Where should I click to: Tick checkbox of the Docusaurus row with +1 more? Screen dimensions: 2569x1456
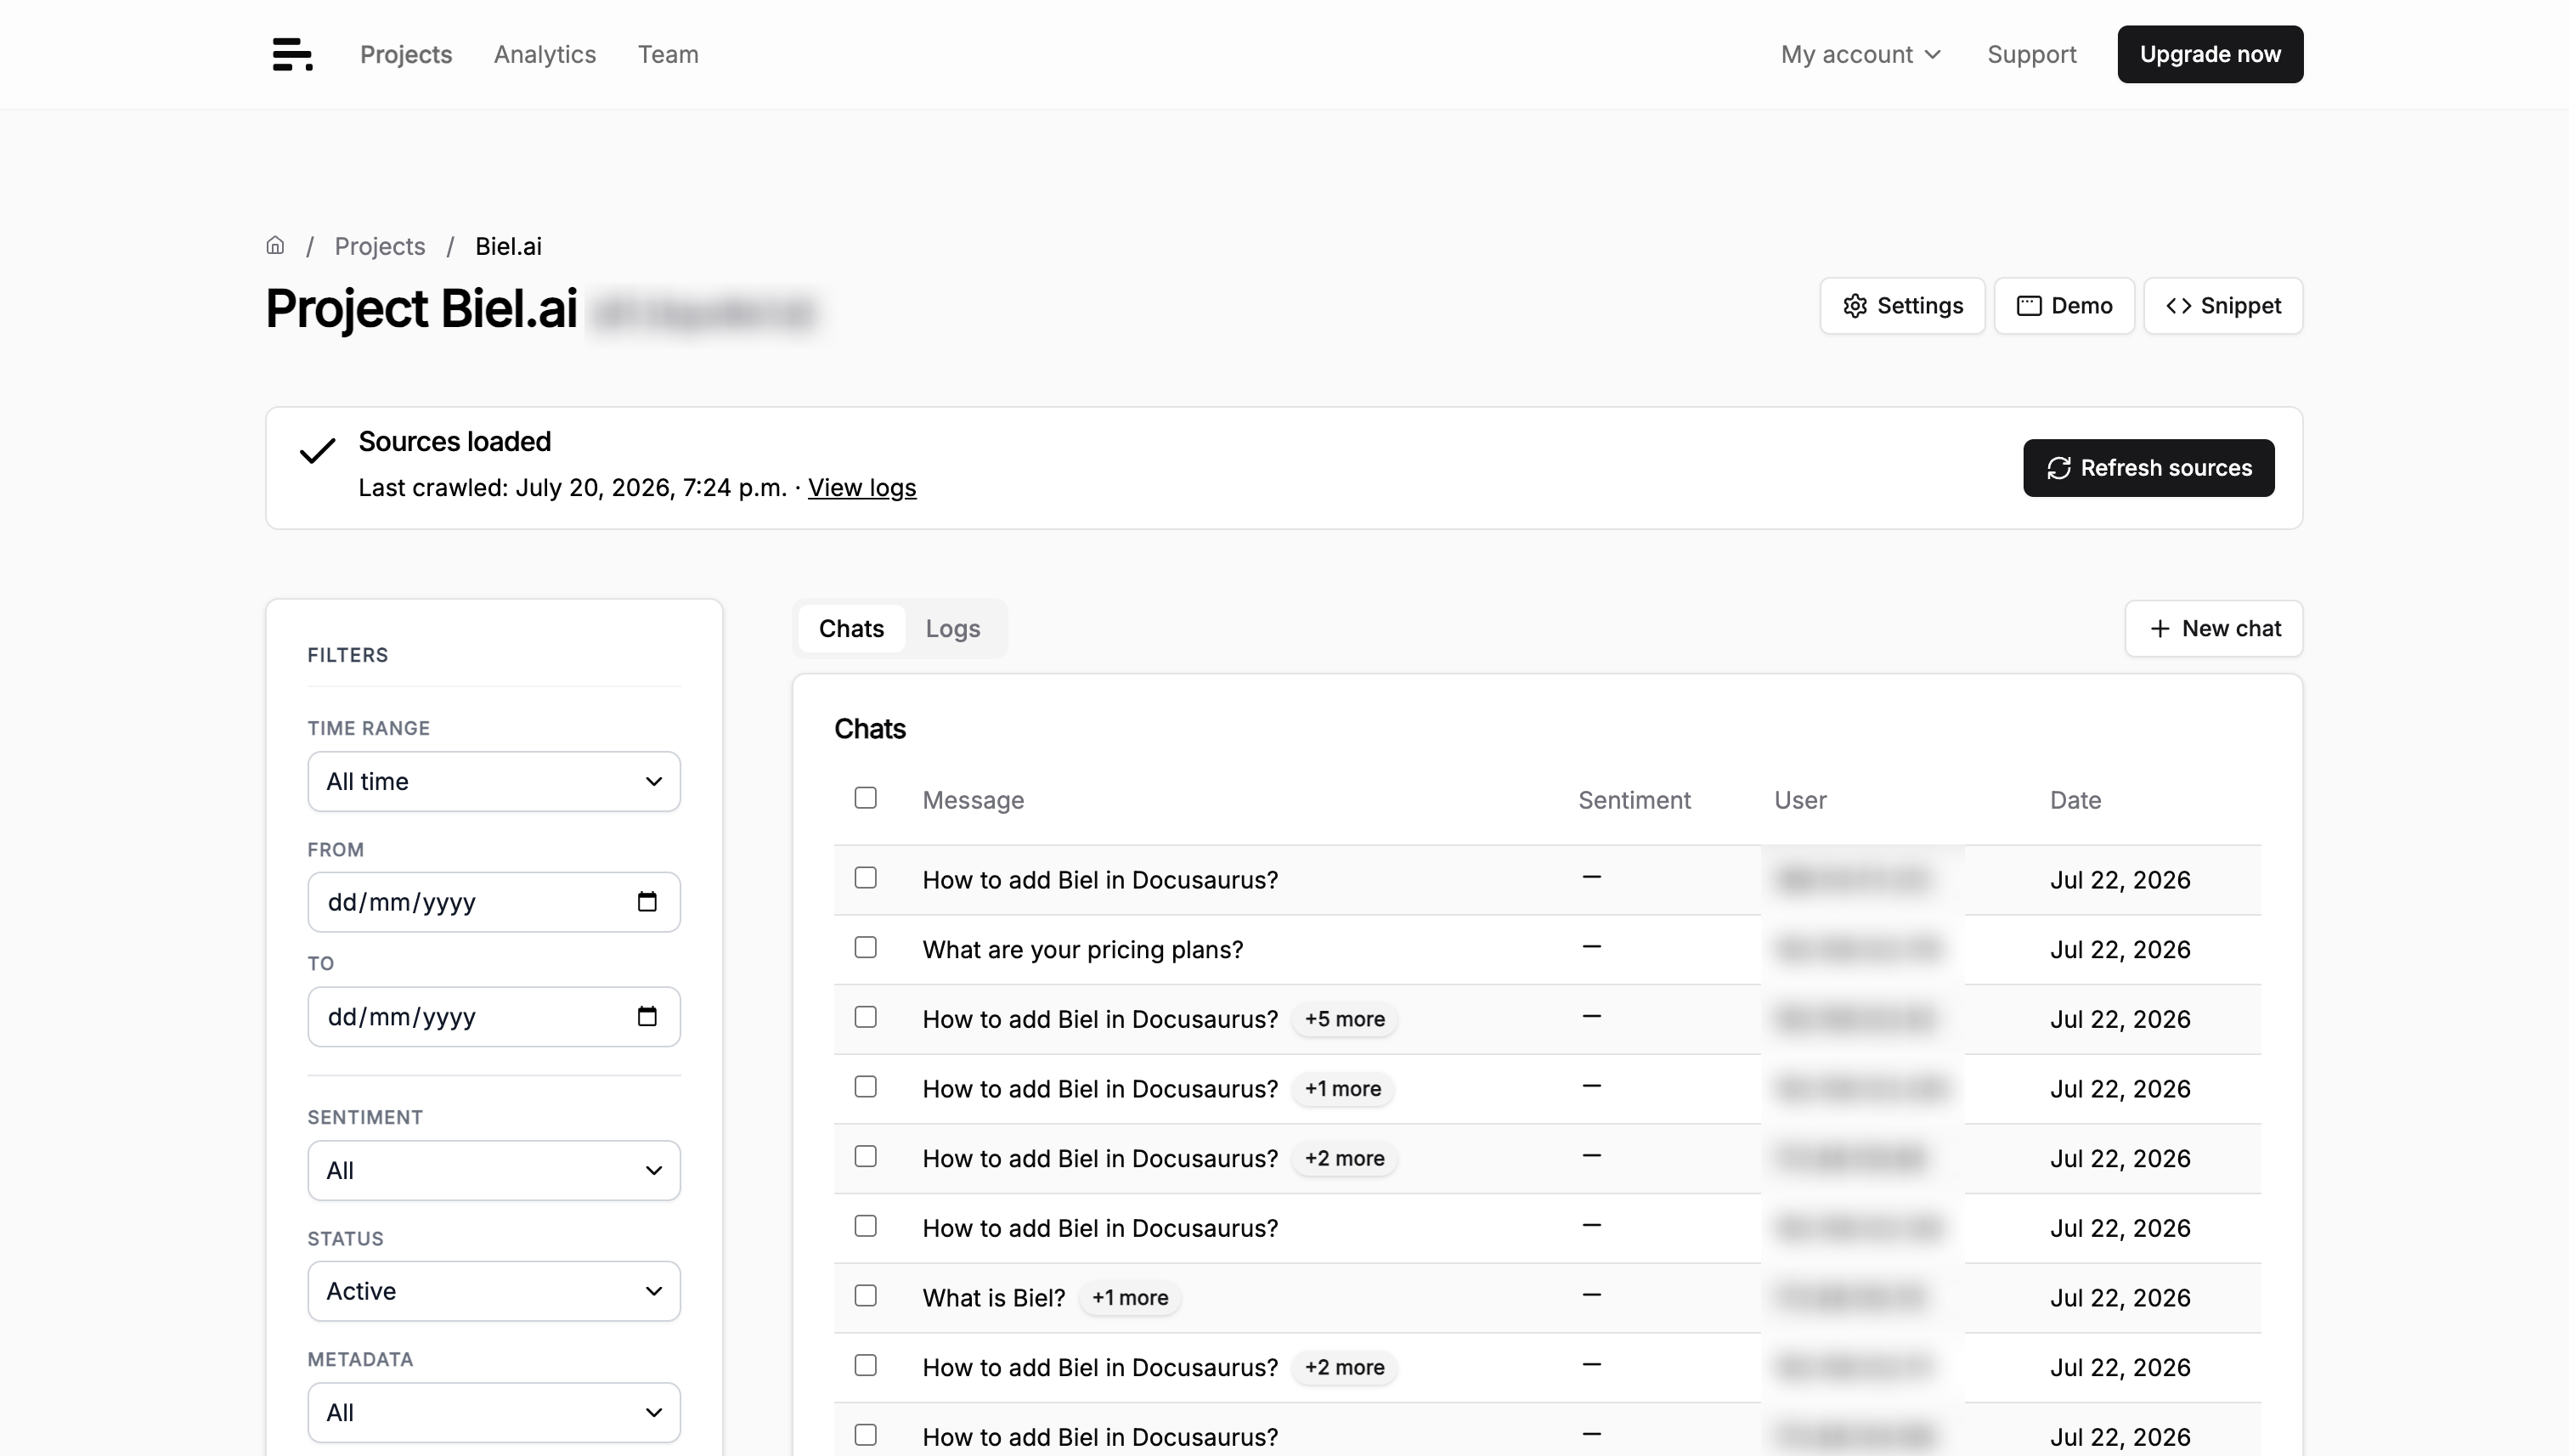click(866, 1087)
